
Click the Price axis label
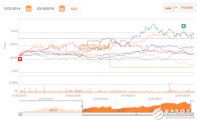point(5,46)
